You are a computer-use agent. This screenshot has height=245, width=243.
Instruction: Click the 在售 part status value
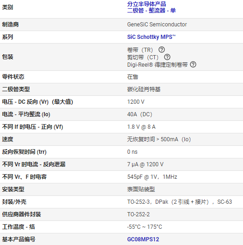point(133,77)
